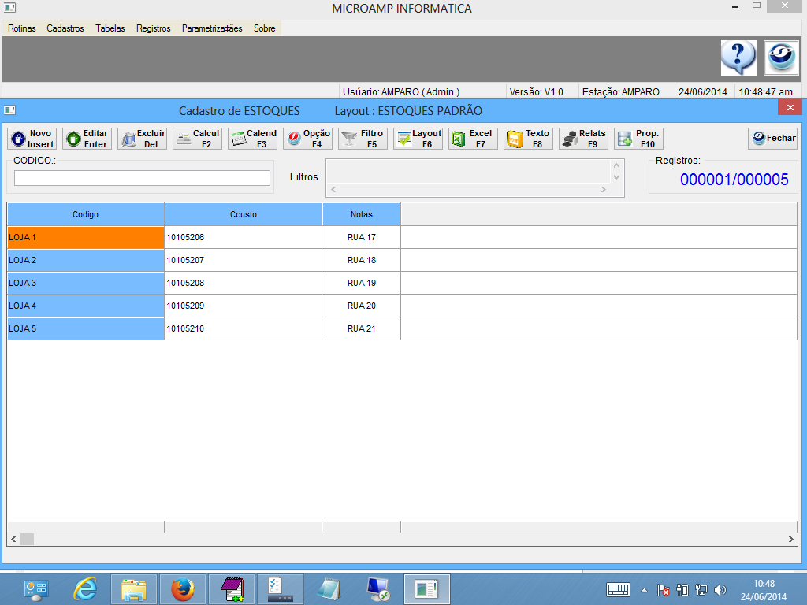Screen dimensions: 807x605
Task: Click the Novo Insert toolbar button
Action: click(x=32, y=139)
